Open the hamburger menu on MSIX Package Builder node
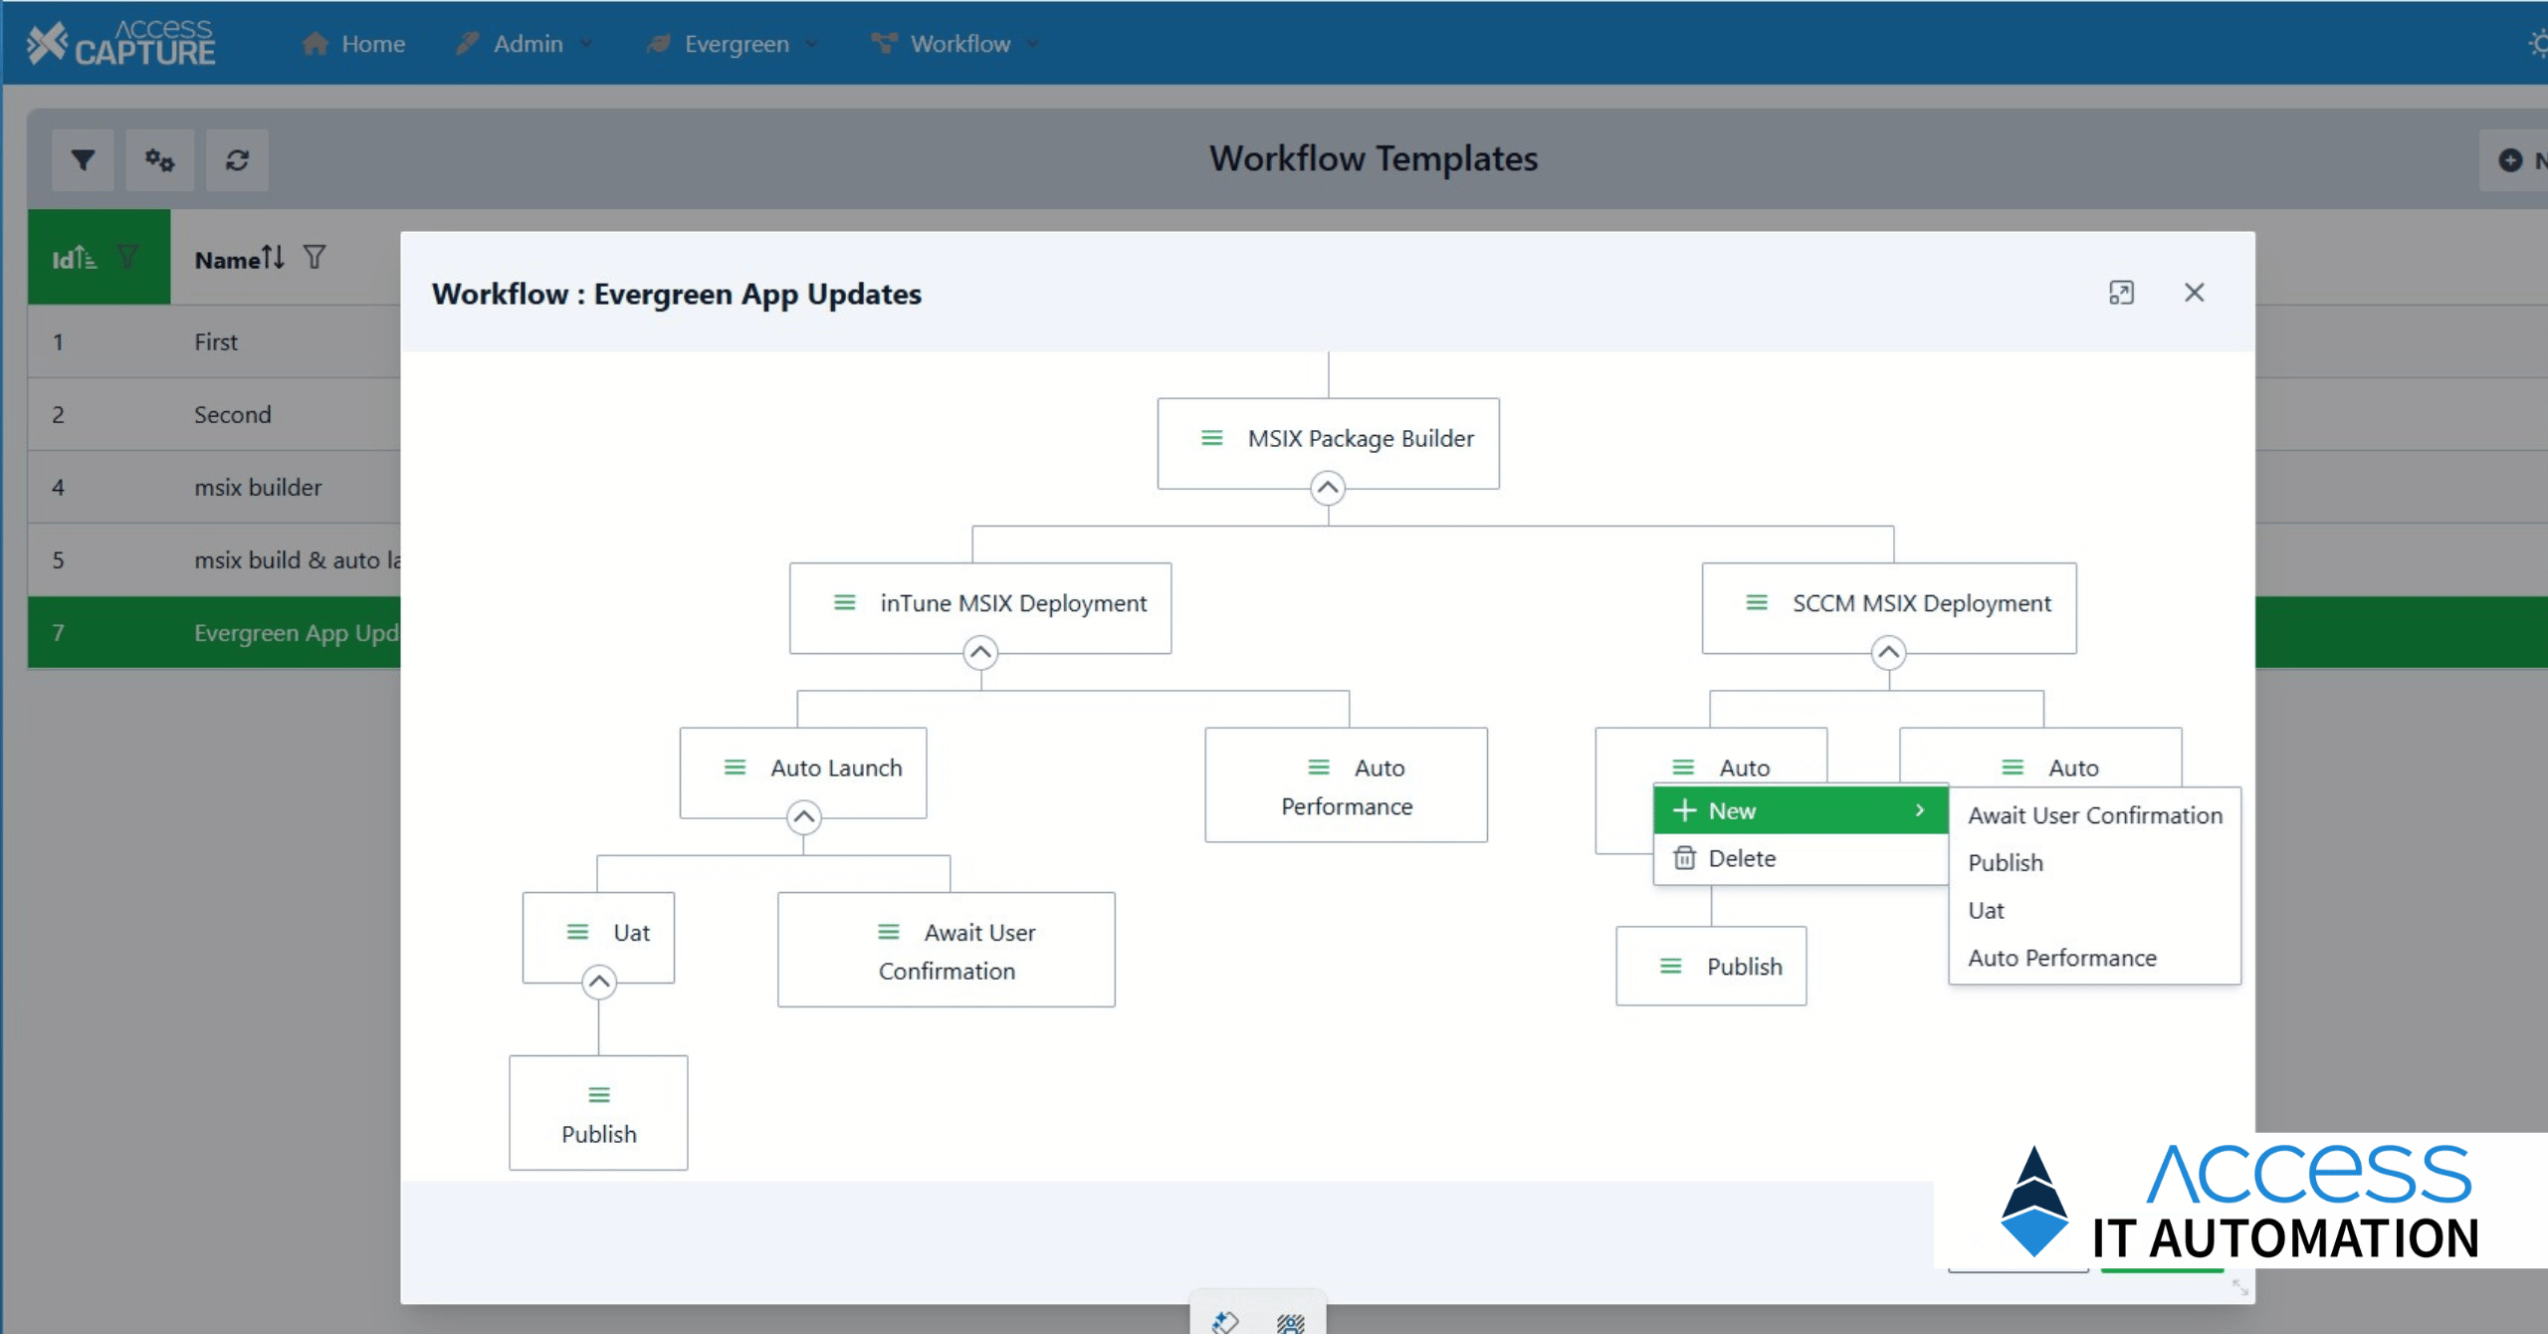 click(x=1210, y=438)
